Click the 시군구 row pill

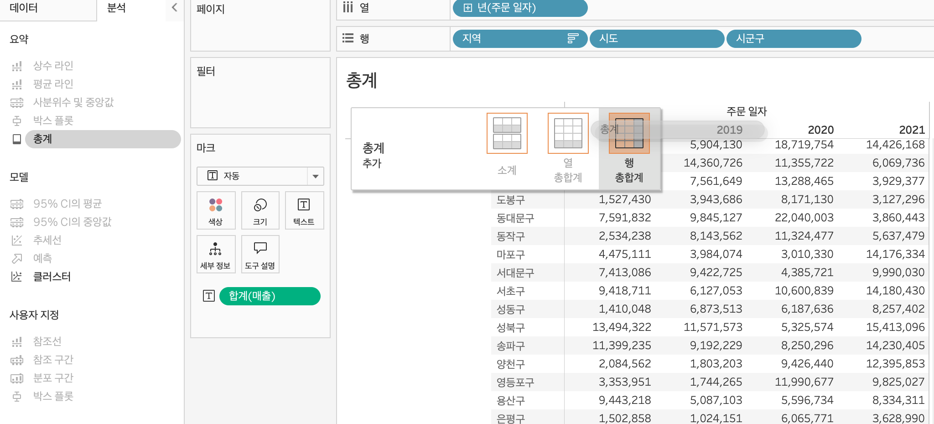click(x=794, y=38)
